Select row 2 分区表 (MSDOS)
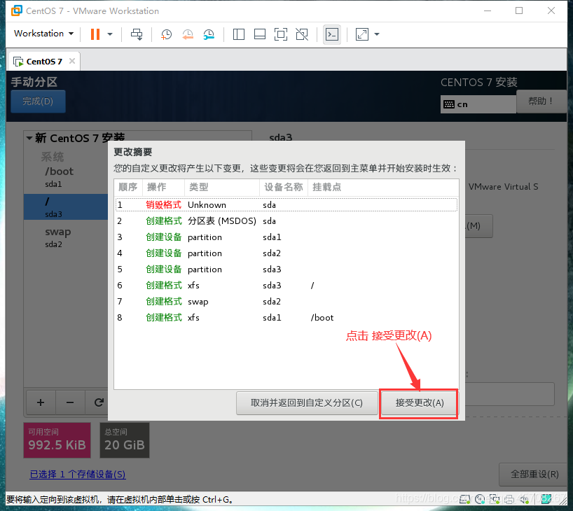This screenshot has width=573, height=511. pyautogui.click(x=286, y=220)
